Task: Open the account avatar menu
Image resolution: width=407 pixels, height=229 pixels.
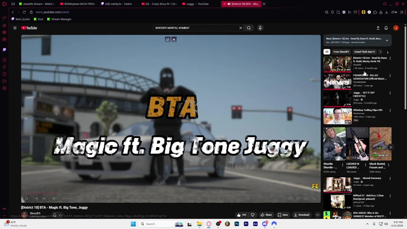Action: [396, 28]
